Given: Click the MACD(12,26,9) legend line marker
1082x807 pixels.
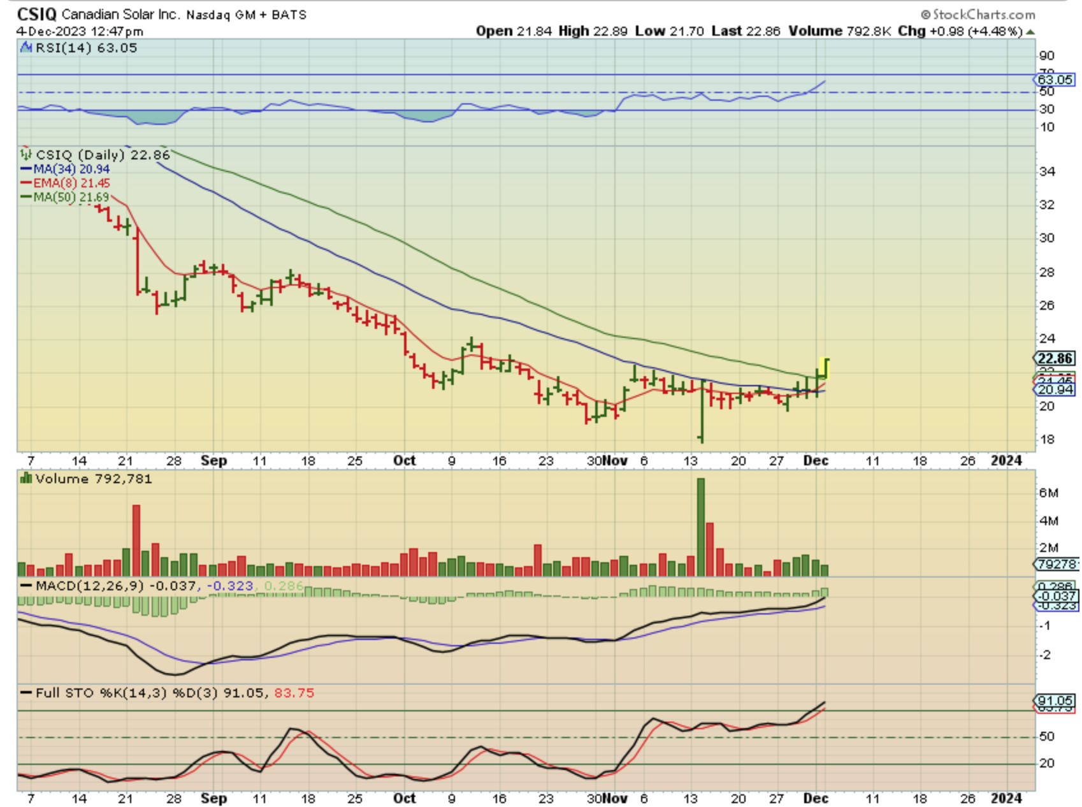Looking at the screenshot, I should pos(26,585).
